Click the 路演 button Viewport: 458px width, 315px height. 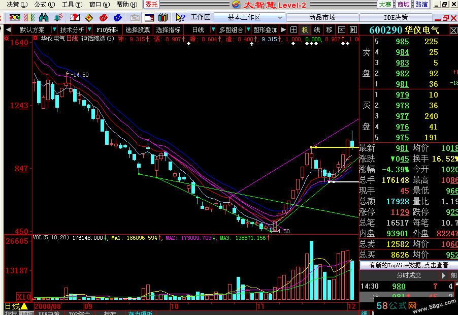click(421, 5)
